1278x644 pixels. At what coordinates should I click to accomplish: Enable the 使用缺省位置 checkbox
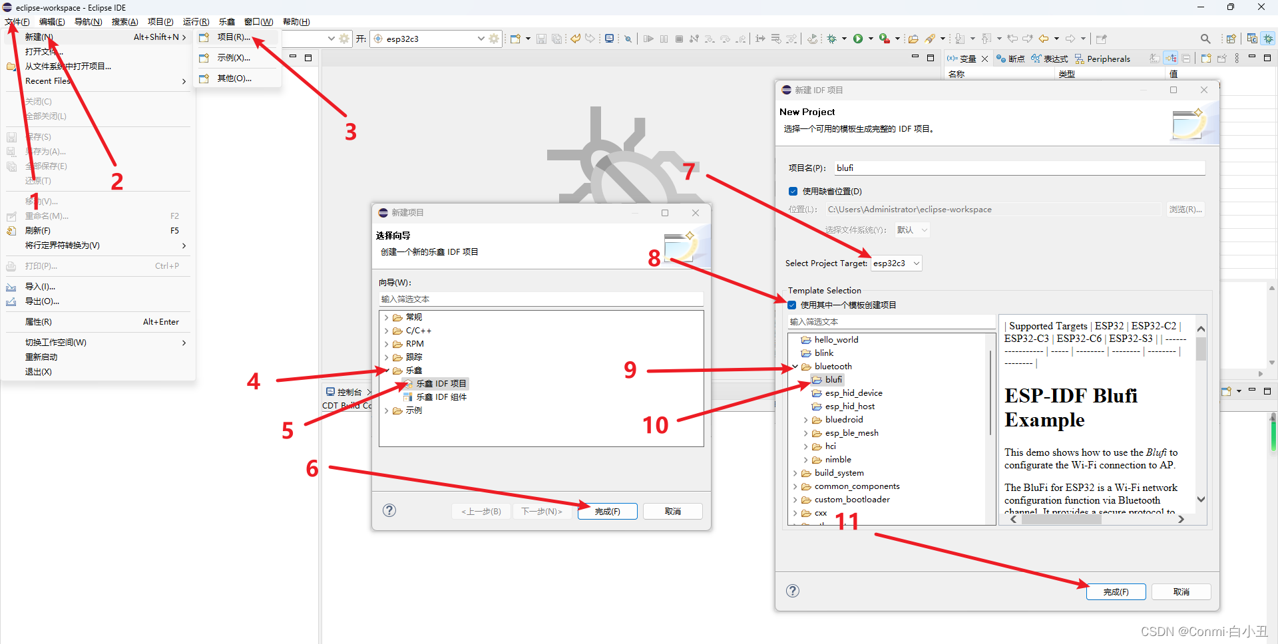792,191
